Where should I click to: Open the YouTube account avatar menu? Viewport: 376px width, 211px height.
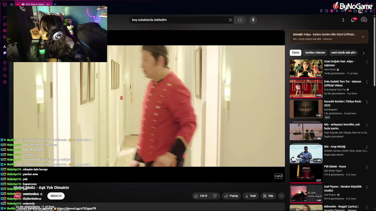pyautogui.click(x=364, y=20)
